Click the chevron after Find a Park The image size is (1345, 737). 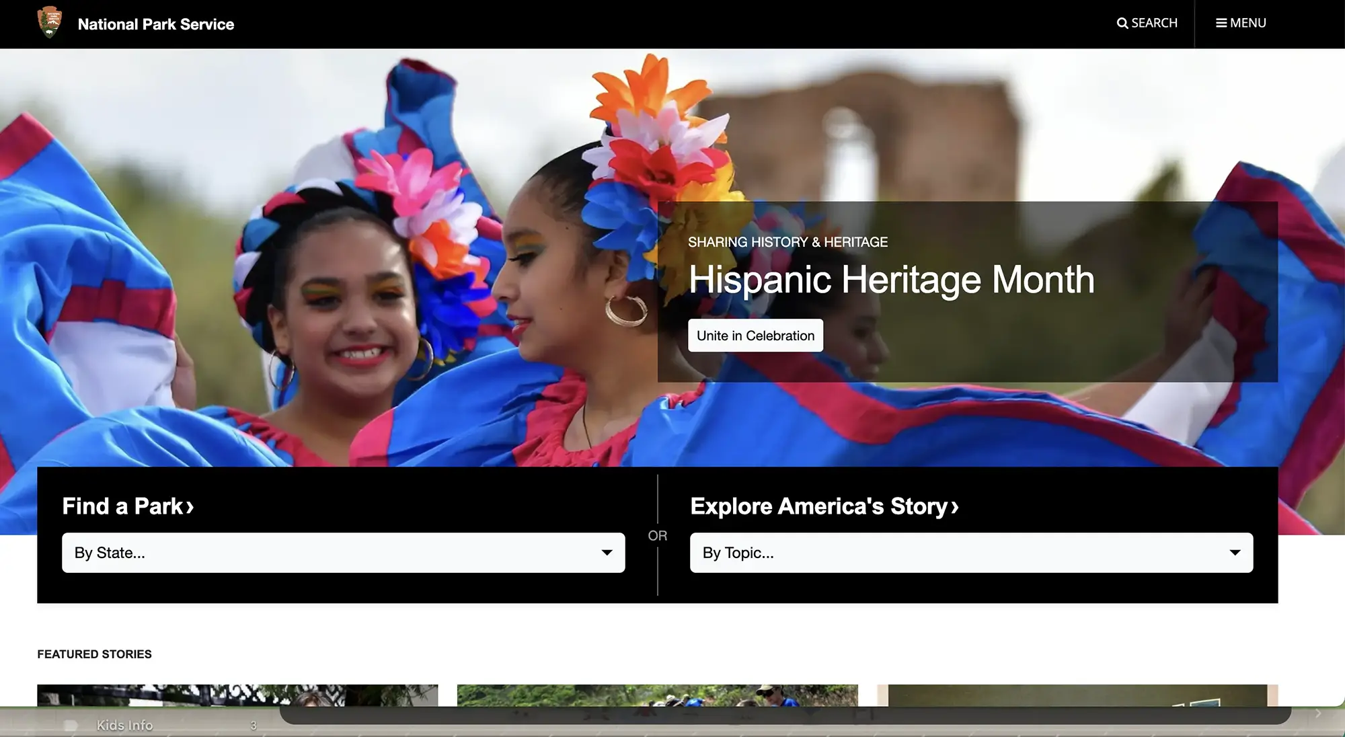tap(190, 507)
